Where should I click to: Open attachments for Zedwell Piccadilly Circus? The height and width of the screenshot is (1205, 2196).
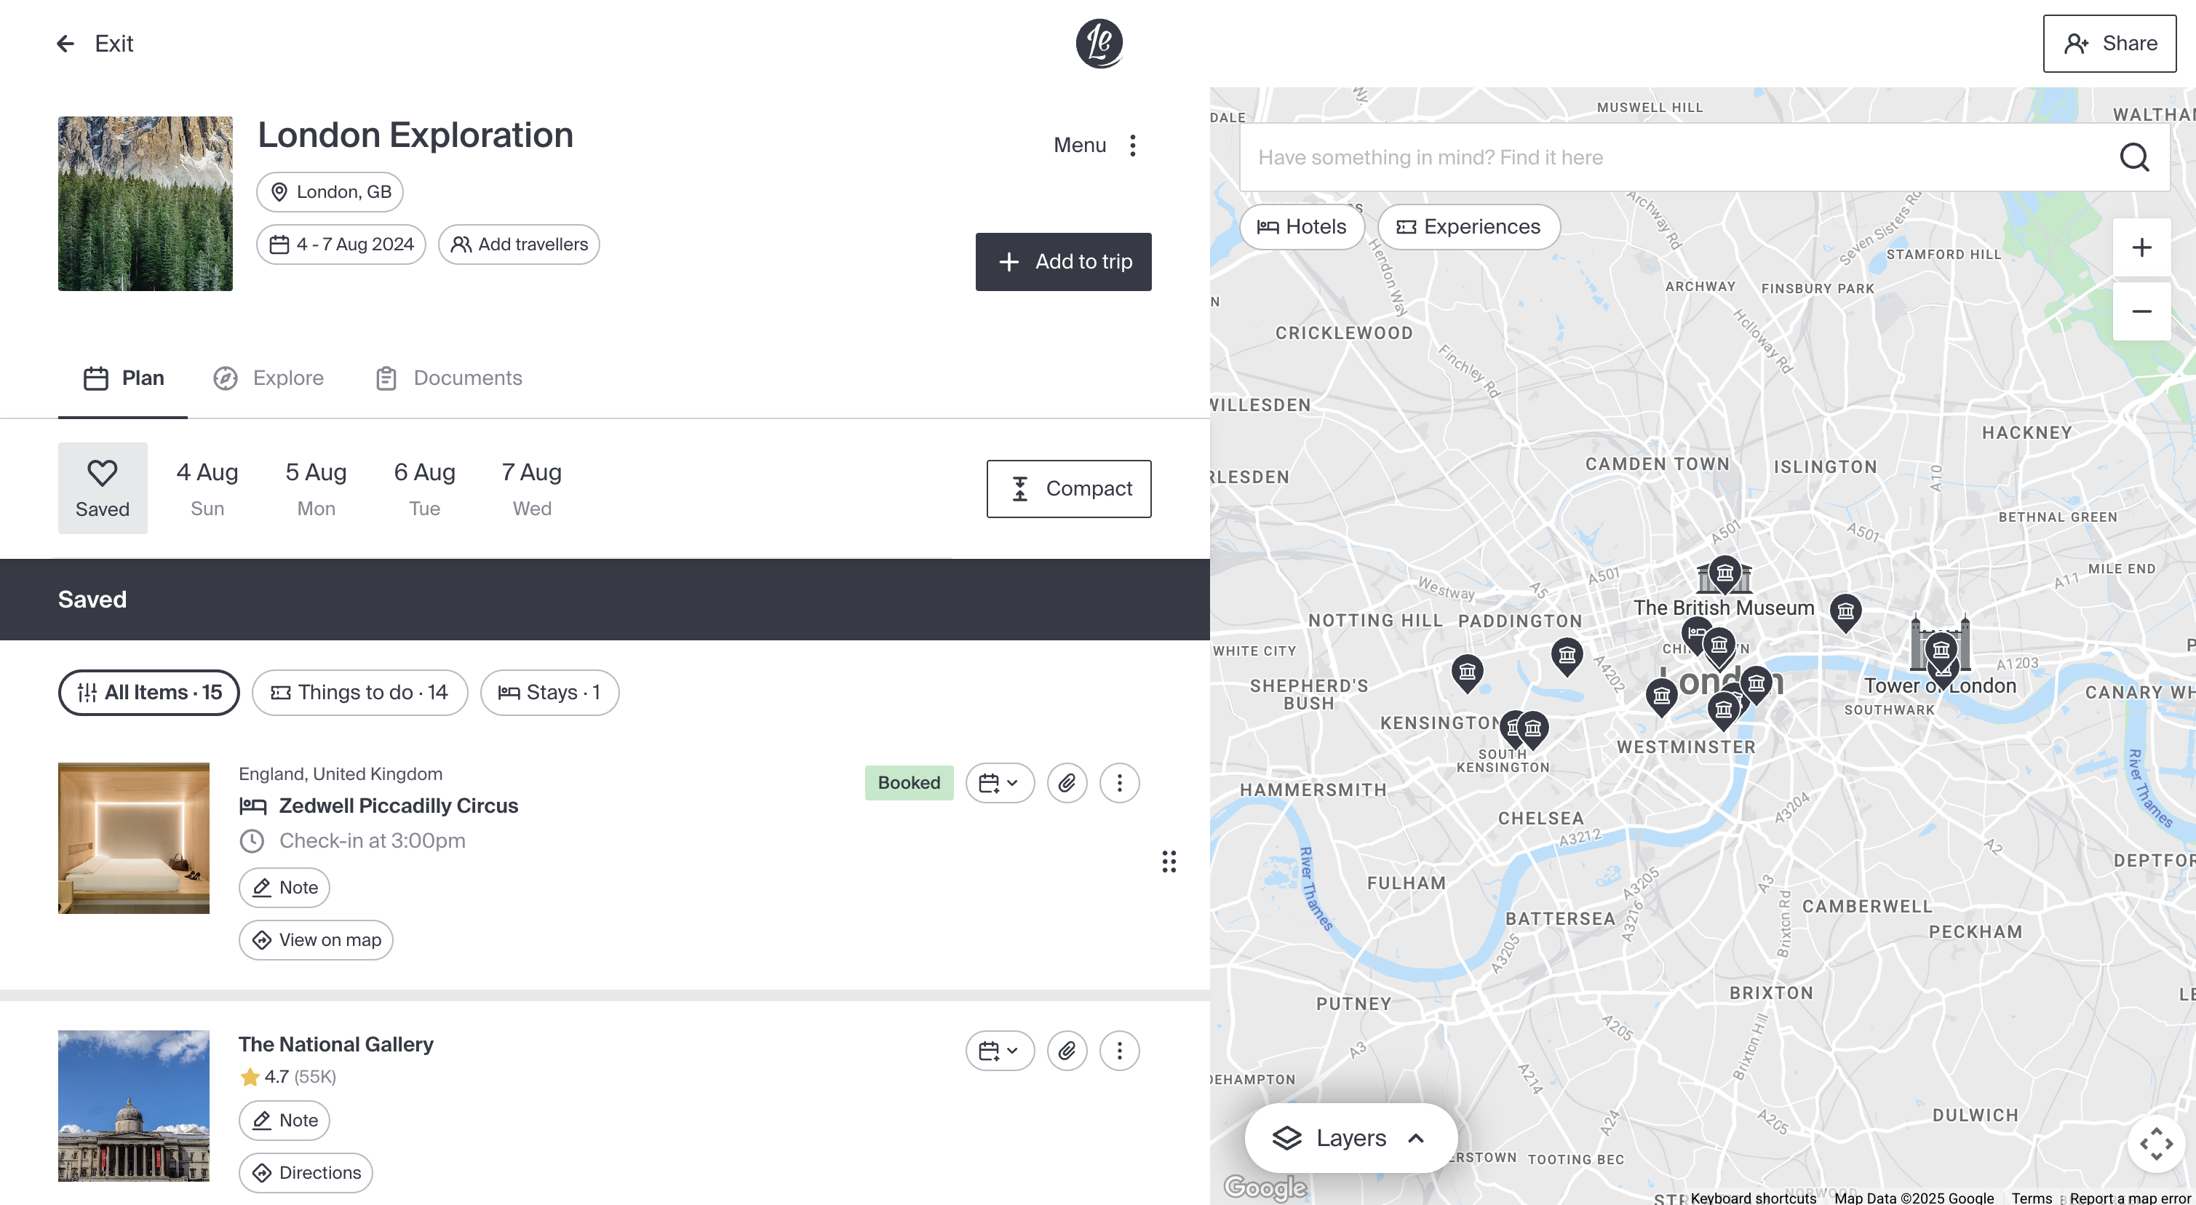pos(1067,782)
